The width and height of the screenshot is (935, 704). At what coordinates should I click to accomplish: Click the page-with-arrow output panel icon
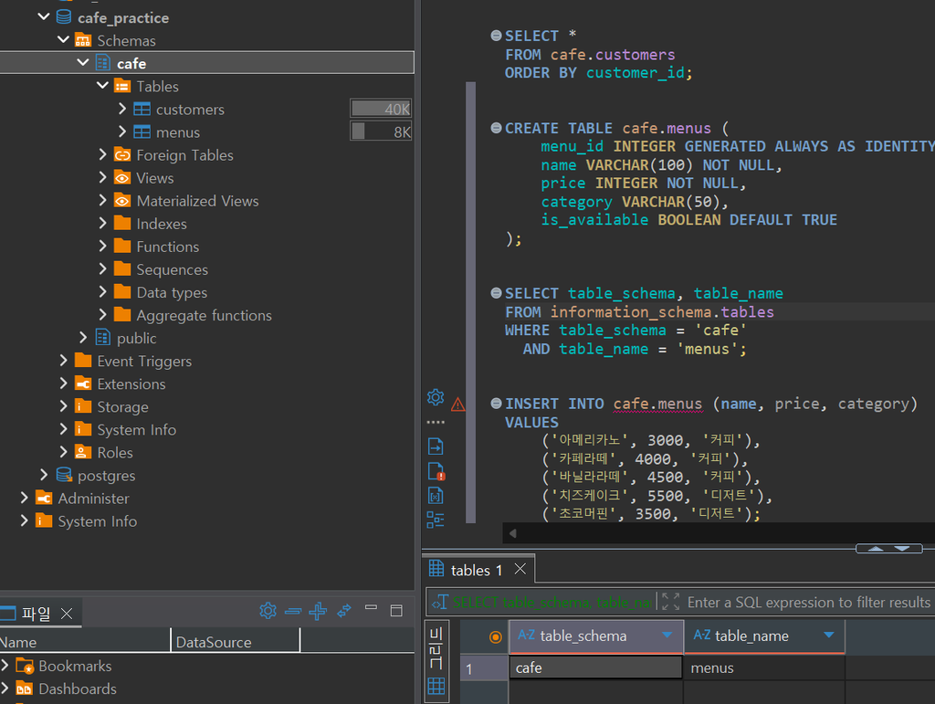[x=436, y=446]
